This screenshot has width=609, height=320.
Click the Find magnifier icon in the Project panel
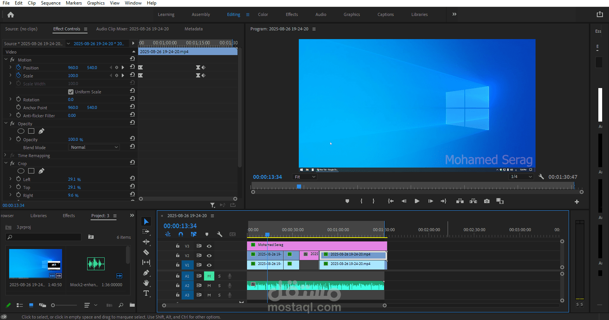pos(121,305)
